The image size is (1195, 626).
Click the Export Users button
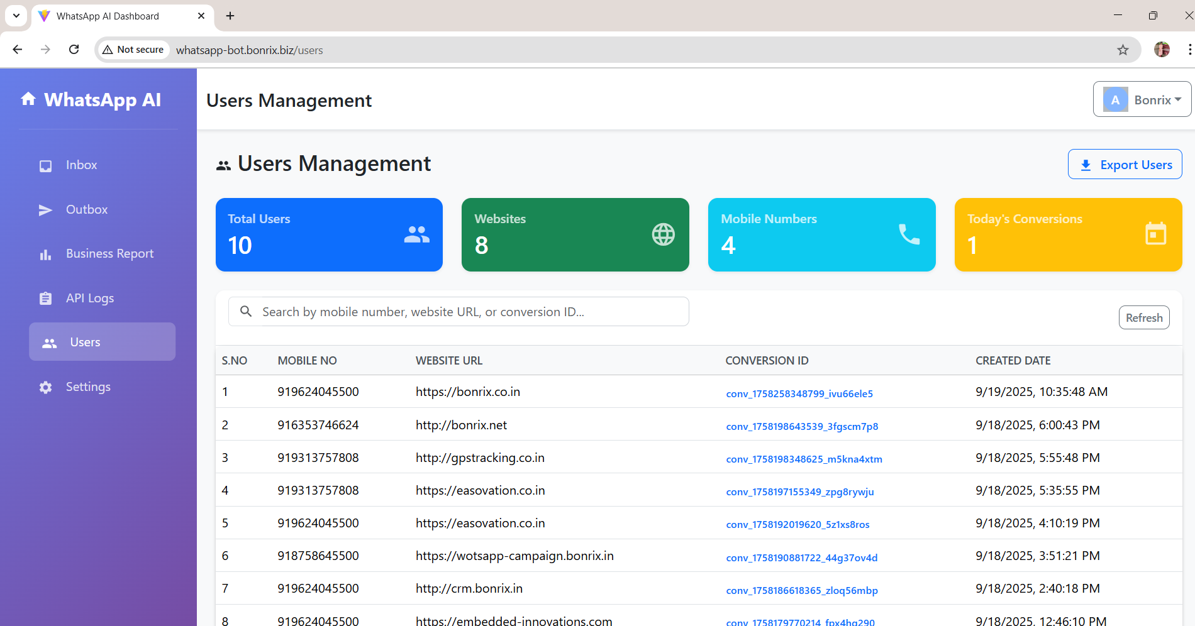click(x=1125, y=164)
